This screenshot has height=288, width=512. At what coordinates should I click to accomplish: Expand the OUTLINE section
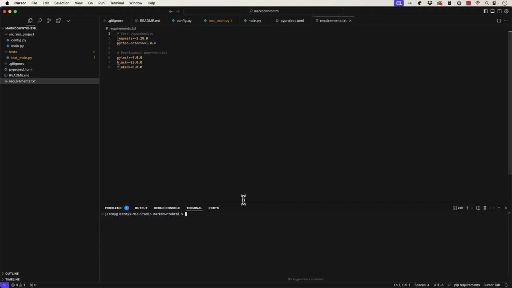tap(12, 274)
